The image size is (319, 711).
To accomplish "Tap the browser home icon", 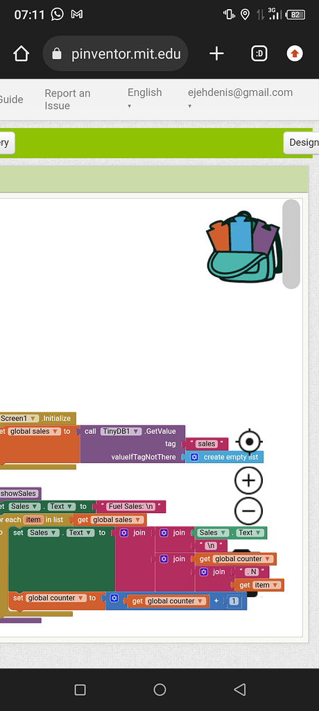I will click(21, 54).
